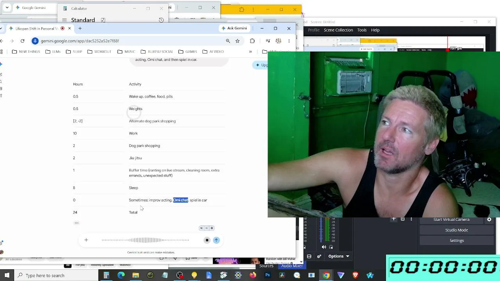Open Firefox from the taskbar
The image size is (500, 281).
253,275
